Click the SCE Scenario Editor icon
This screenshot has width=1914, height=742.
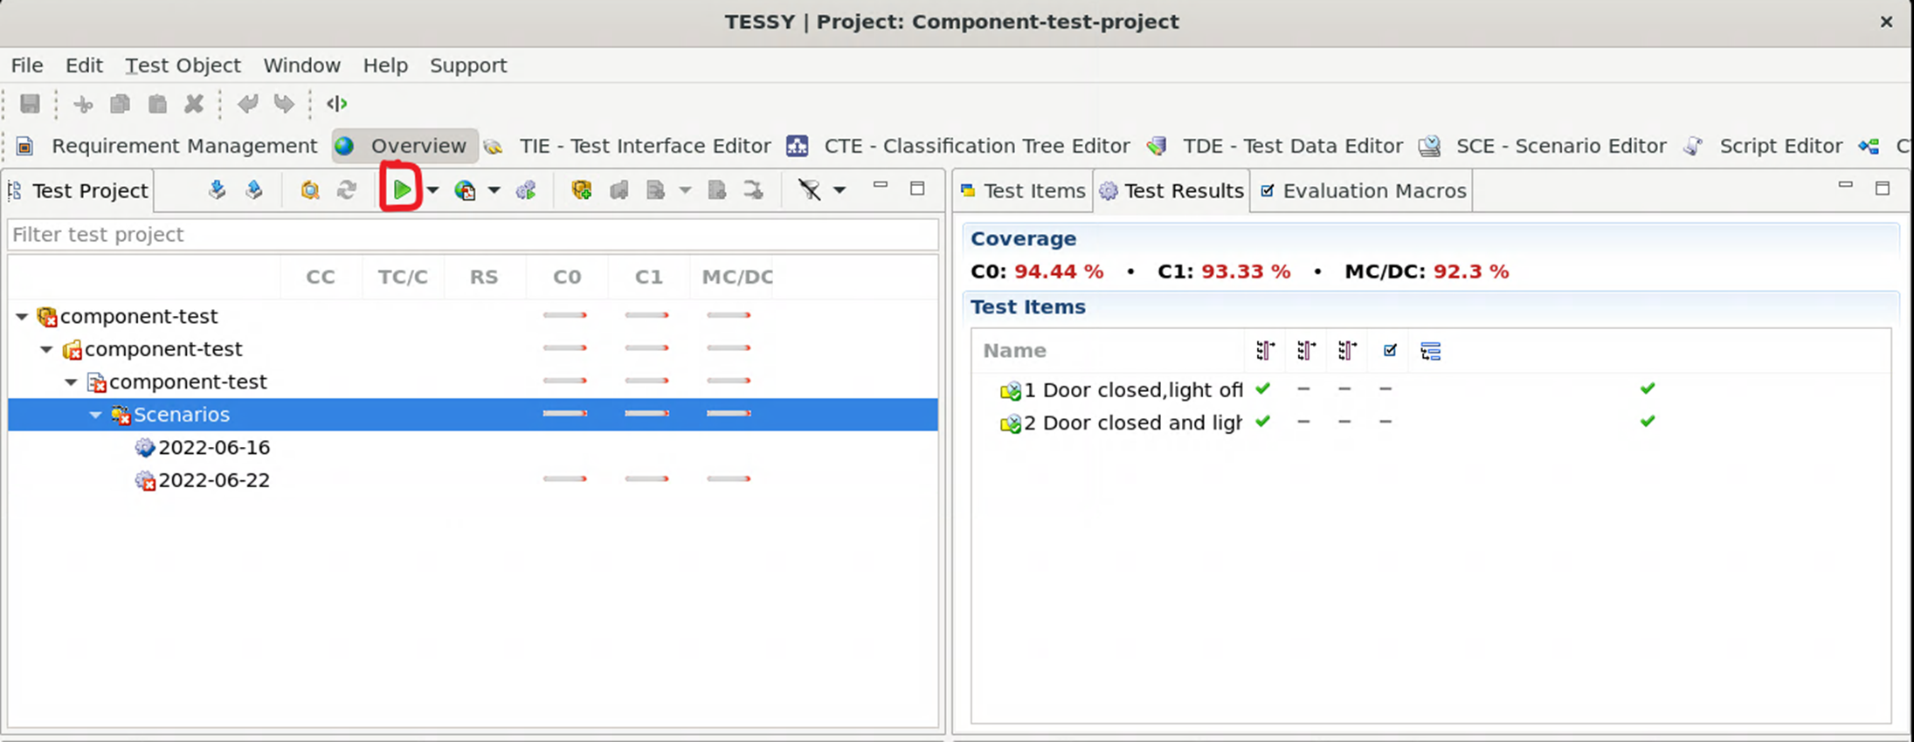pyautogui.click(x=1429, y=146)
